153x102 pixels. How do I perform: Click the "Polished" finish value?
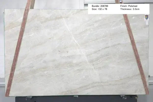132,6
